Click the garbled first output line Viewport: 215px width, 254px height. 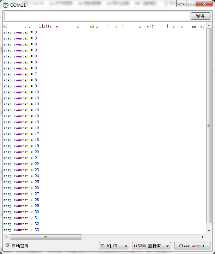[104, 26]
